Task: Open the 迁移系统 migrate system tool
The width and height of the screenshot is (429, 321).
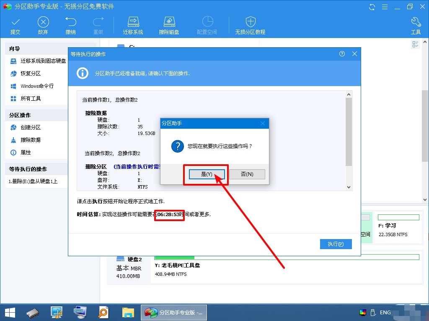Action: tap(133, 25)
